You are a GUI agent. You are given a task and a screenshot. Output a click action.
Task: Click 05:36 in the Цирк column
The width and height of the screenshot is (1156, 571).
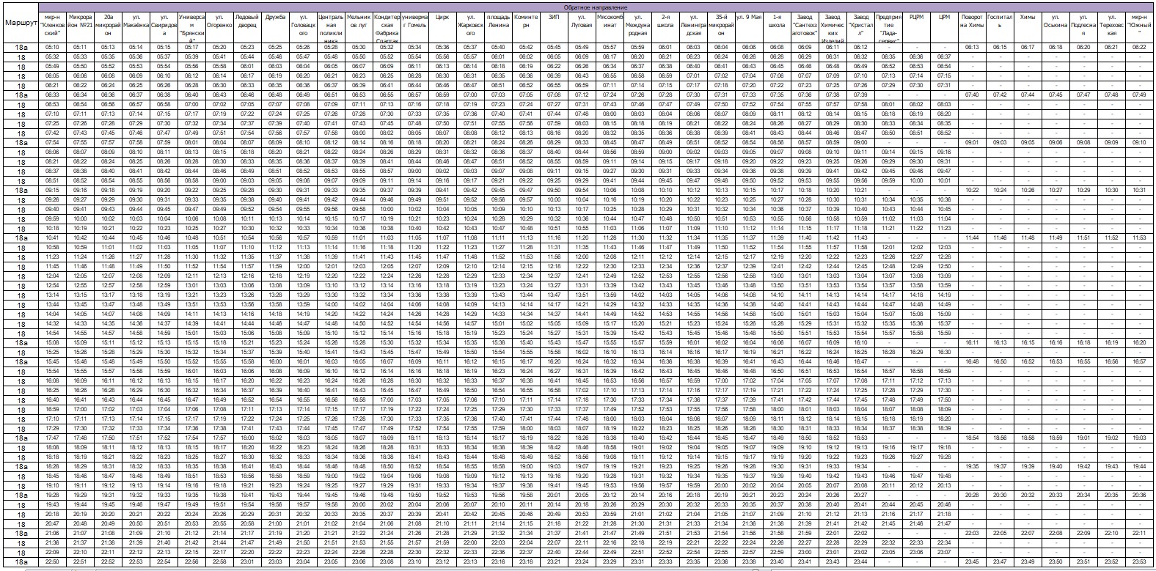tap(442, 47)
